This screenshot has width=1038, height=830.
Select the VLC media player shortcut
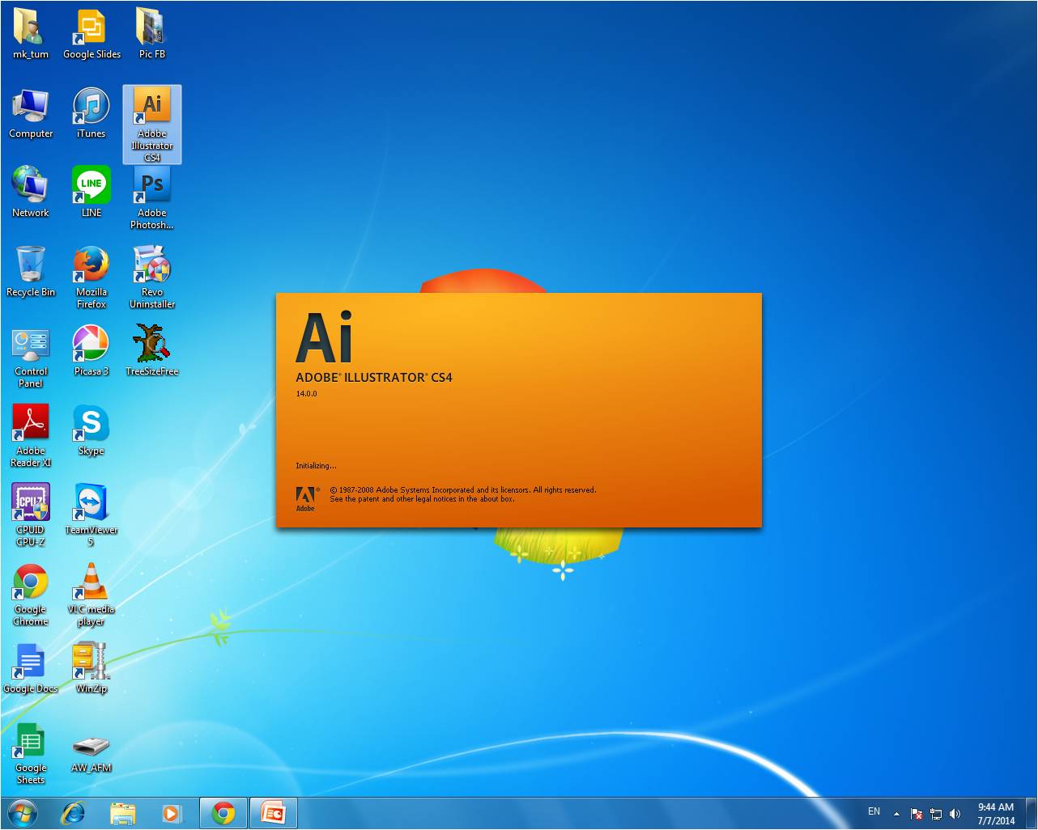tap(91, 595)
